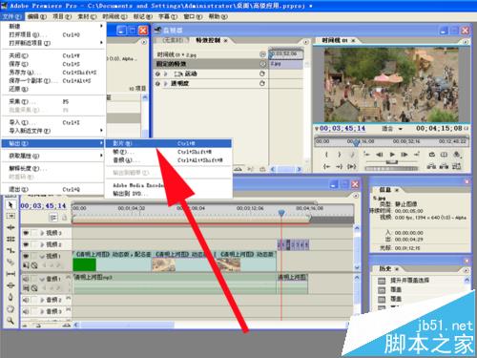Open the 字幕 menu

click(x=168, y=16)
